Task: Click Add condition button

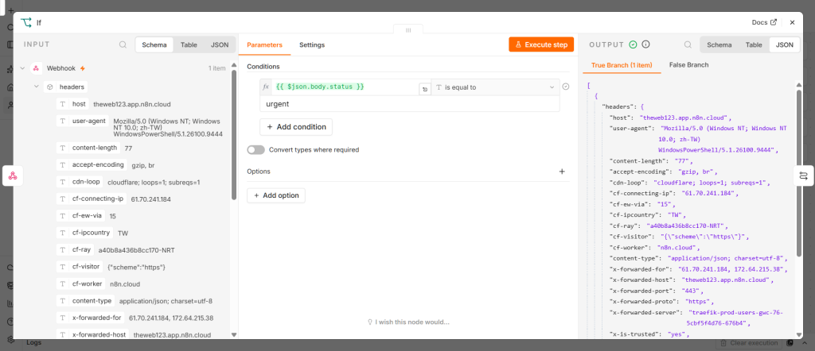Action: click(296, 126)
